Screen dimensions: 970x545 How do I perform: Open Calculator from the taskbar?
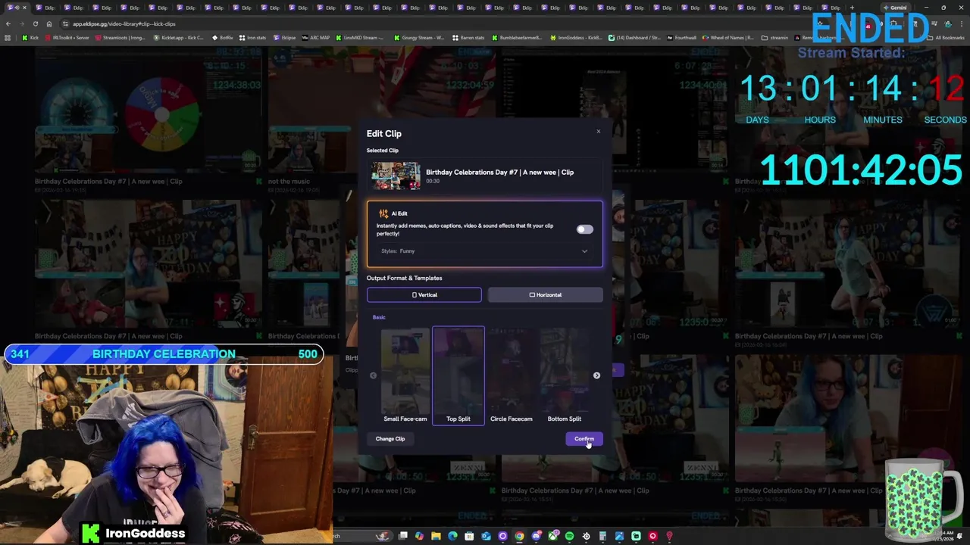pos(602,536)
